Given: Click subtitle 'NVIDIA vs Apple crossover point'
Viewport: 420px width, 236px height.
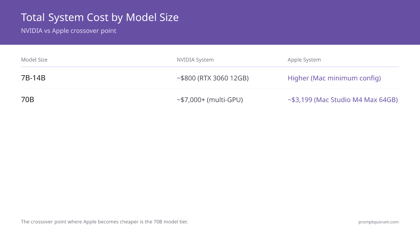Looking at the screenshot, I should pos(69,31).
